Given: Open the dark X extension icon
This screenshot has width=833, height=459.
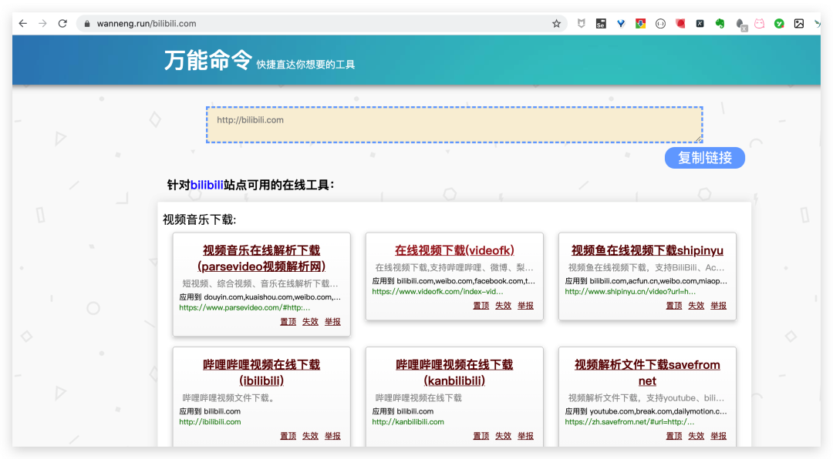Looking at the screenshot, I should click(700, 23).
